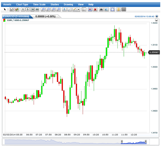Click the EUR / USD:1.35067 legend text

[x=18, y=20]
